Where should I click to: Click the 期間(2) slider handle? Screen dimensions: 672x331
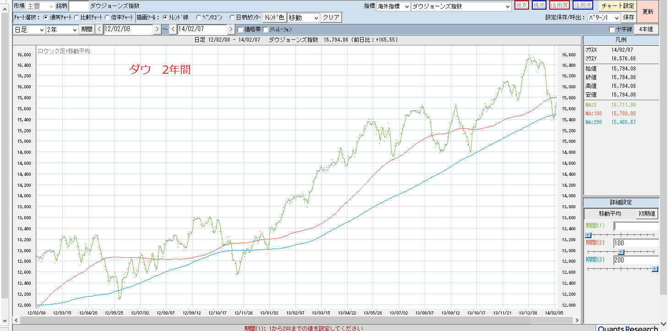(621, 252)
